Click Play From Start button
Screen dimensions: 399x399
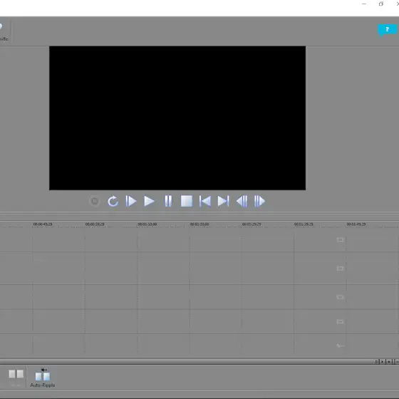tap(131, 201)
